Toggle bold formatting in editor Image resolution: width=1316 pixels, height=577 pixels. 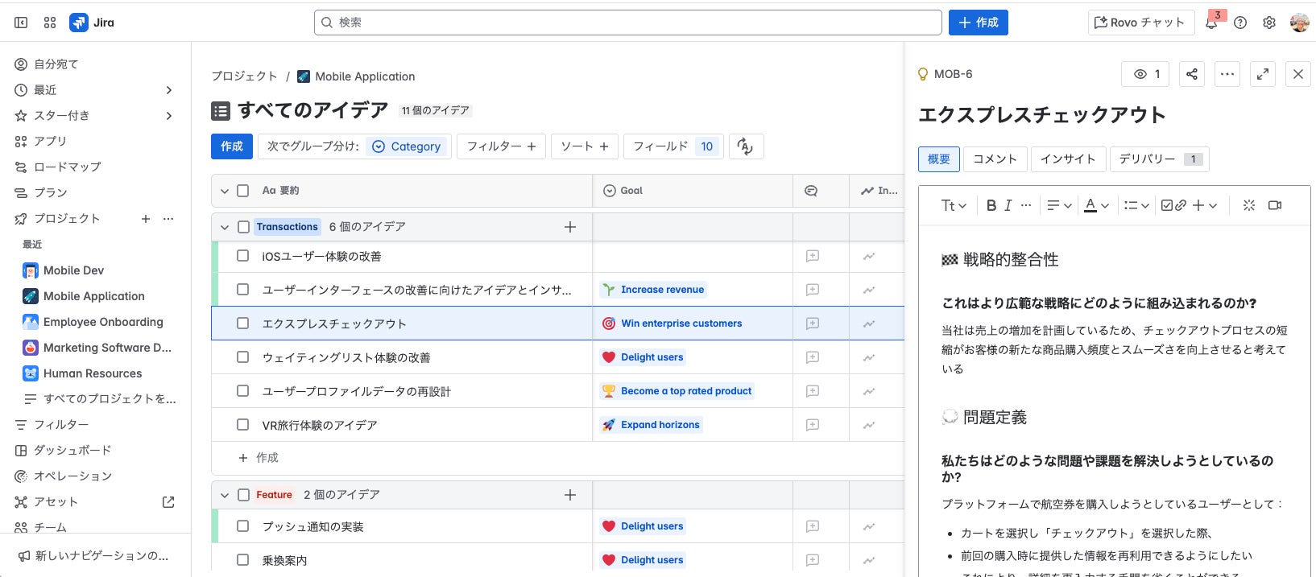(x=991, y=205)
